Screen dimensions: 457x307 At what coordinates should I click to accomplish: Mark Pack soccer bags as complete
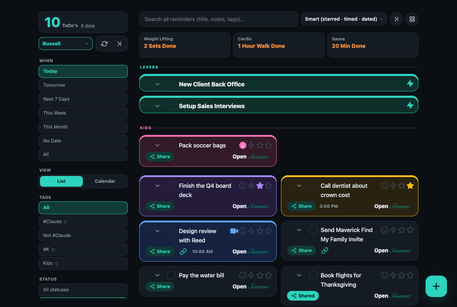(x=171, y=145)
